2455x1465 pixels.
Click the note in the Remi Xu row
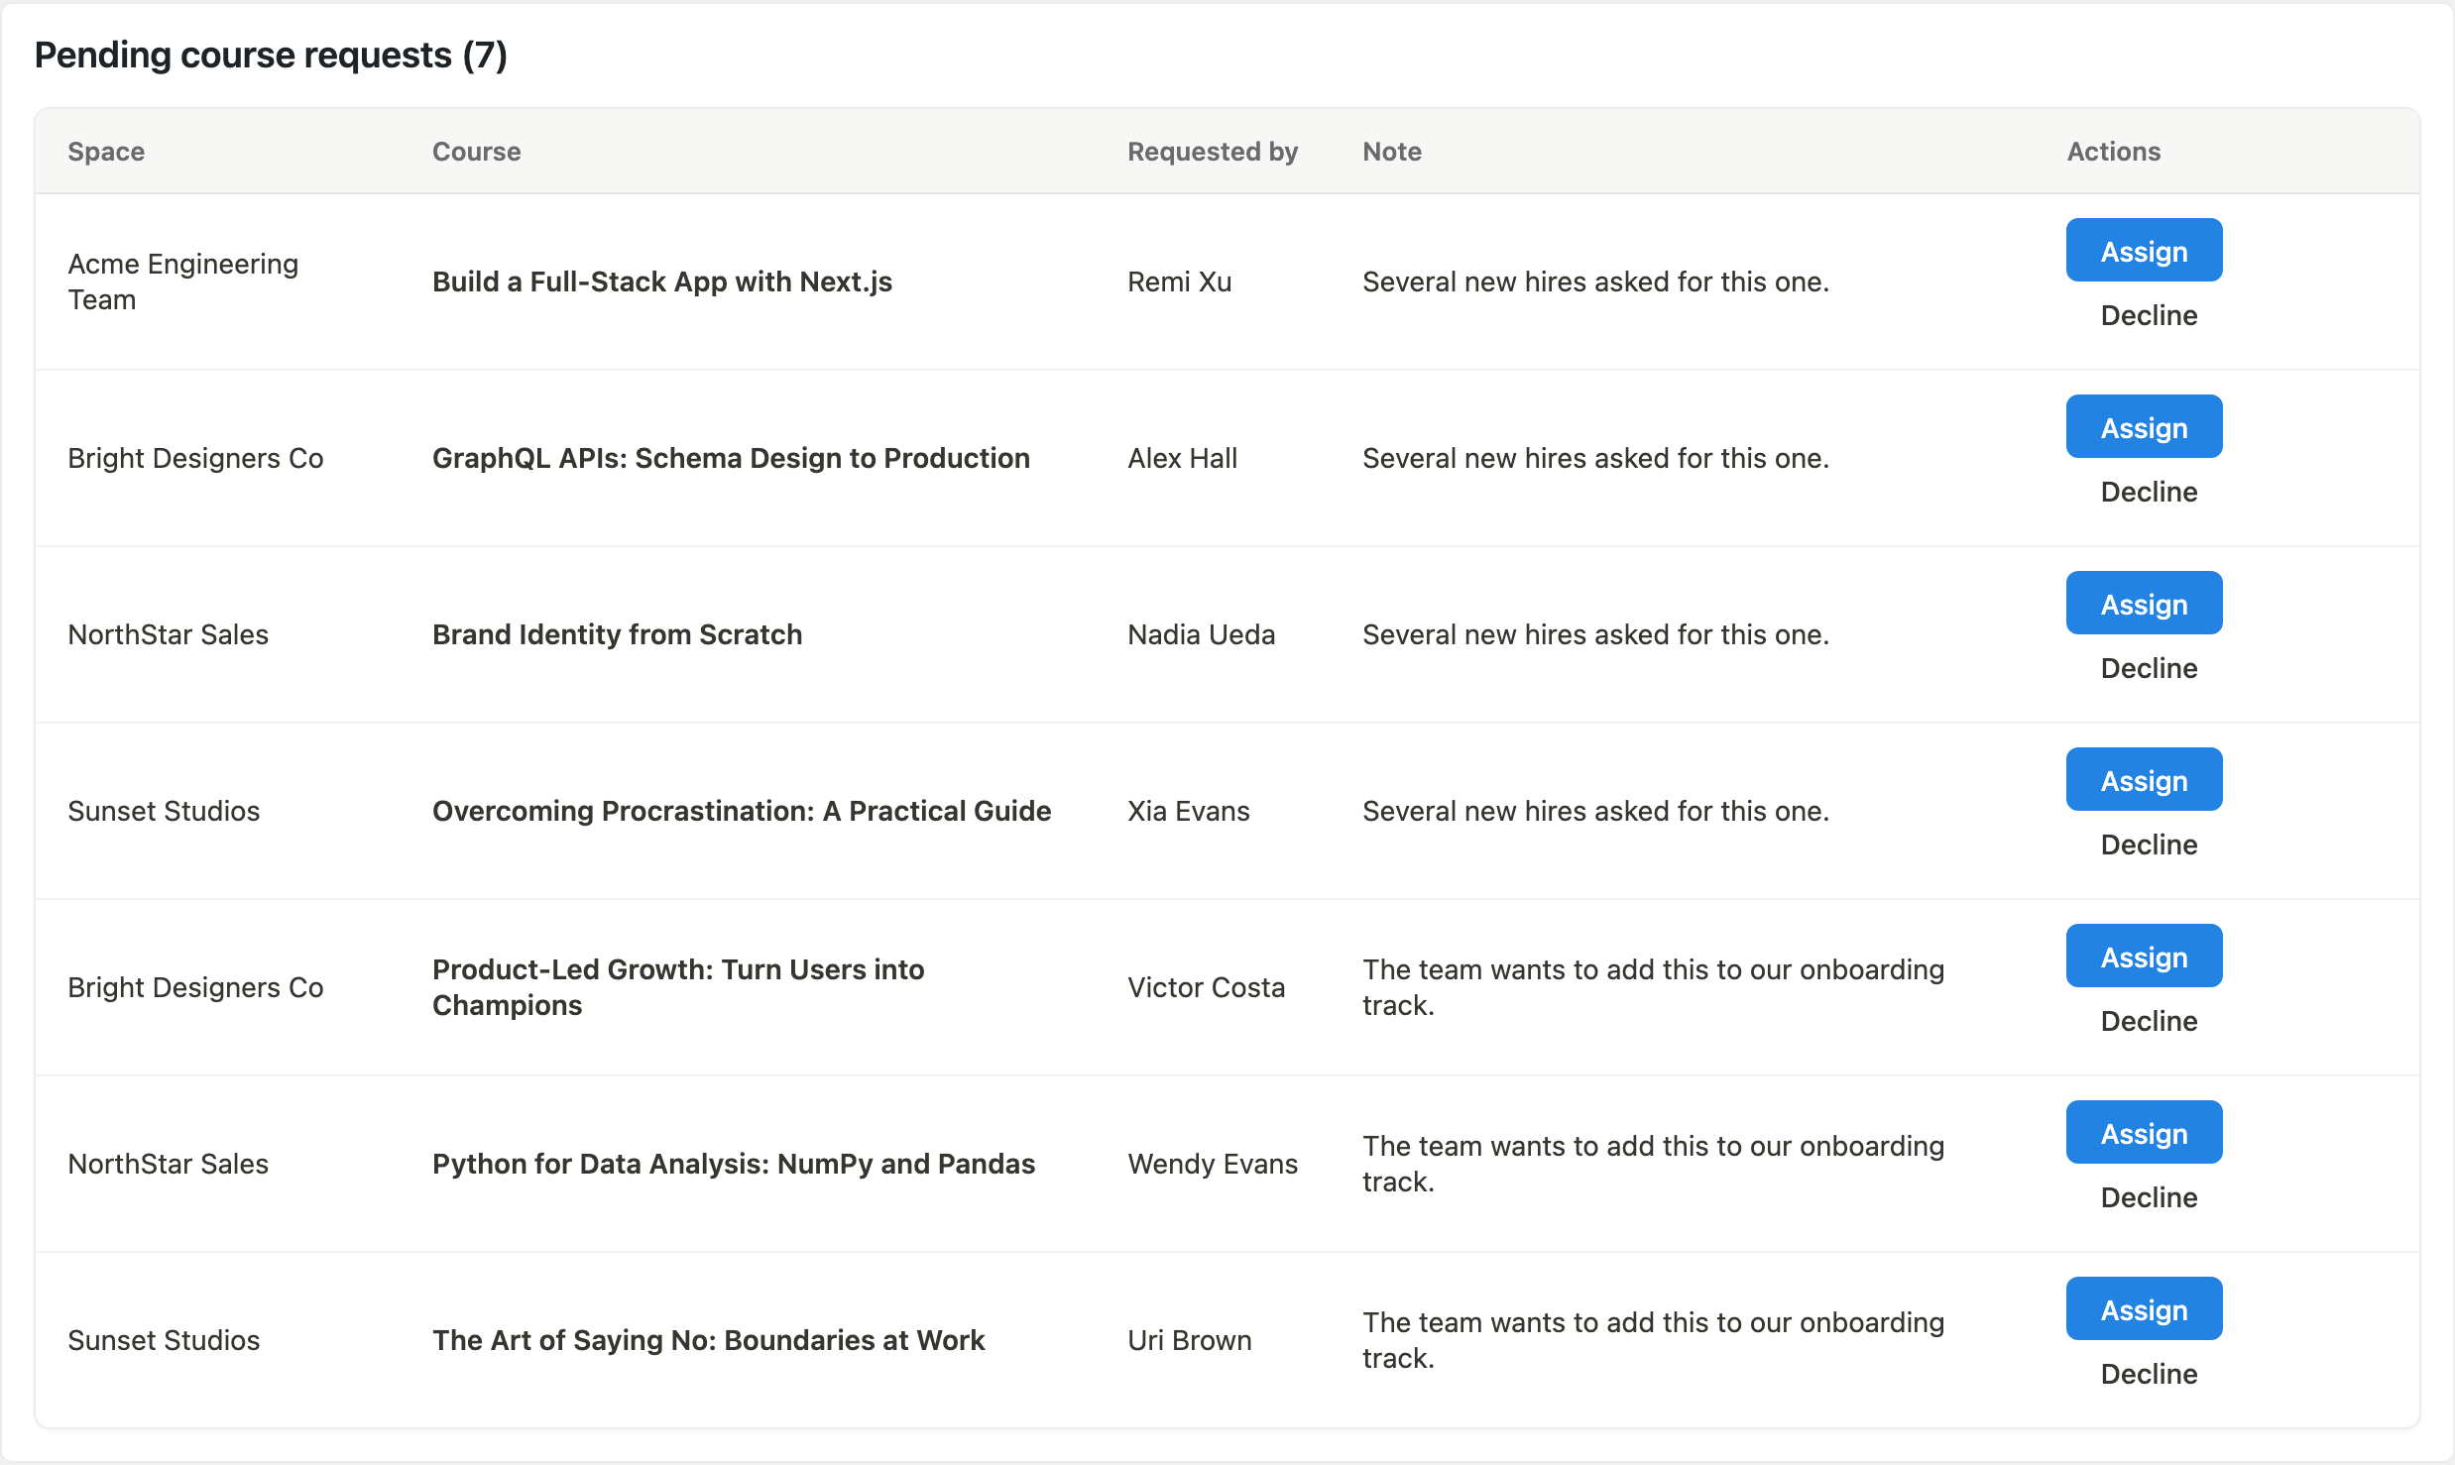(x=1595, y=282)
